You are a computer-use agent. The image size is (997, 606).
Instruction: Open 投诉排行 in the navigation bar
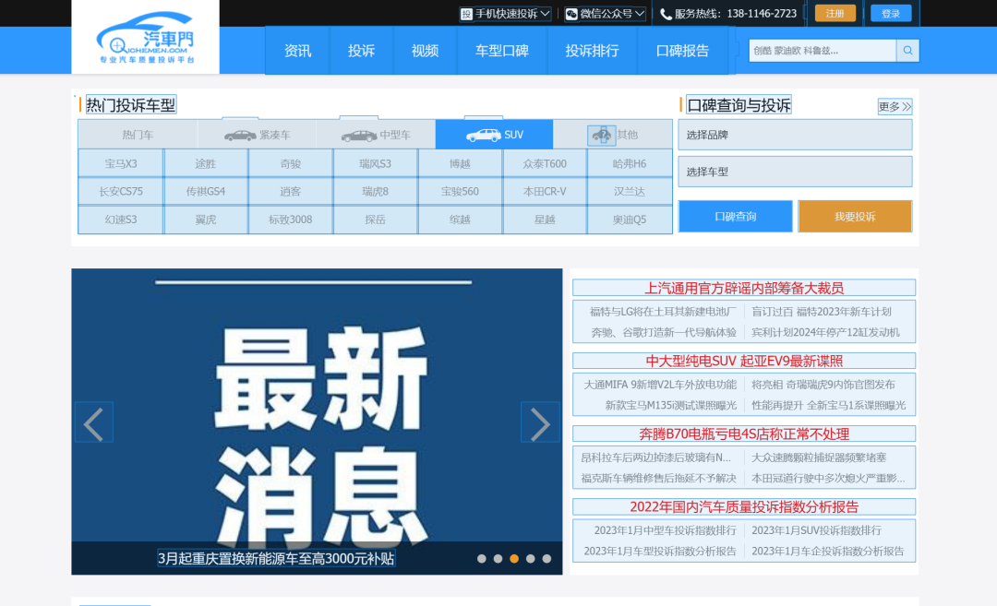pyautogui.click(x=592, y=51)
